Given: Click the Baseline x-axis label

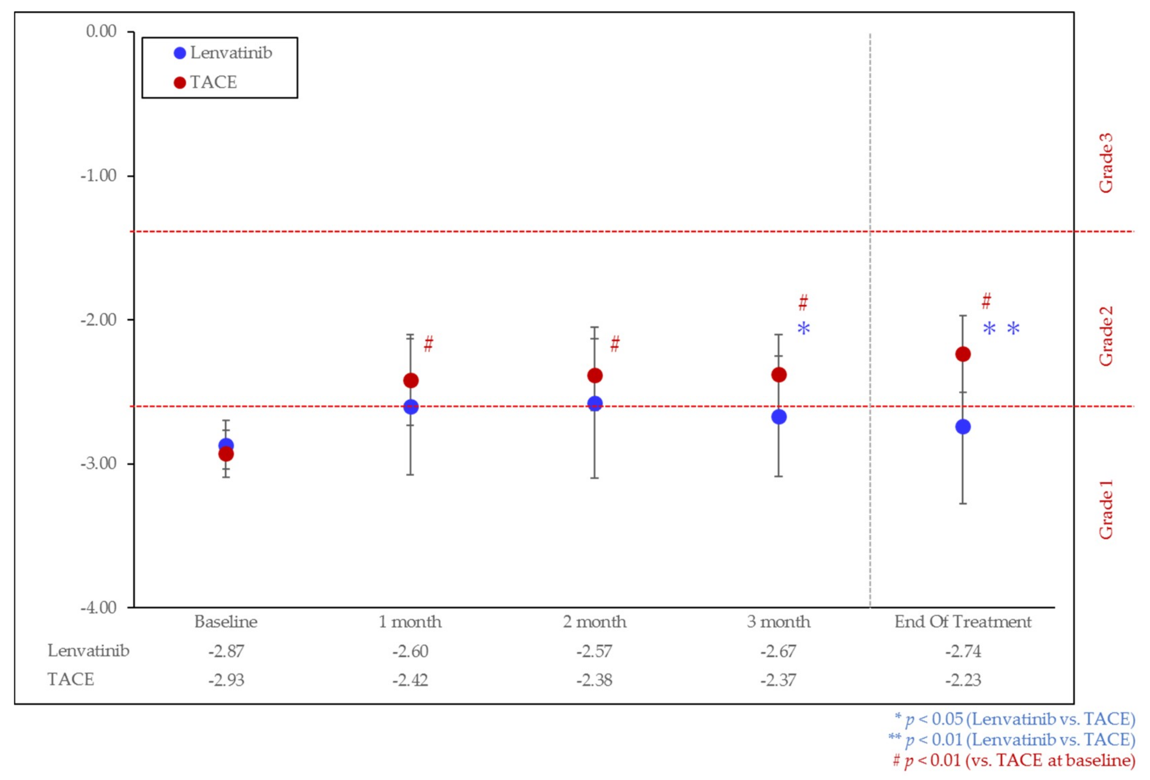Looking at the screenshot, I should (226, 622).
